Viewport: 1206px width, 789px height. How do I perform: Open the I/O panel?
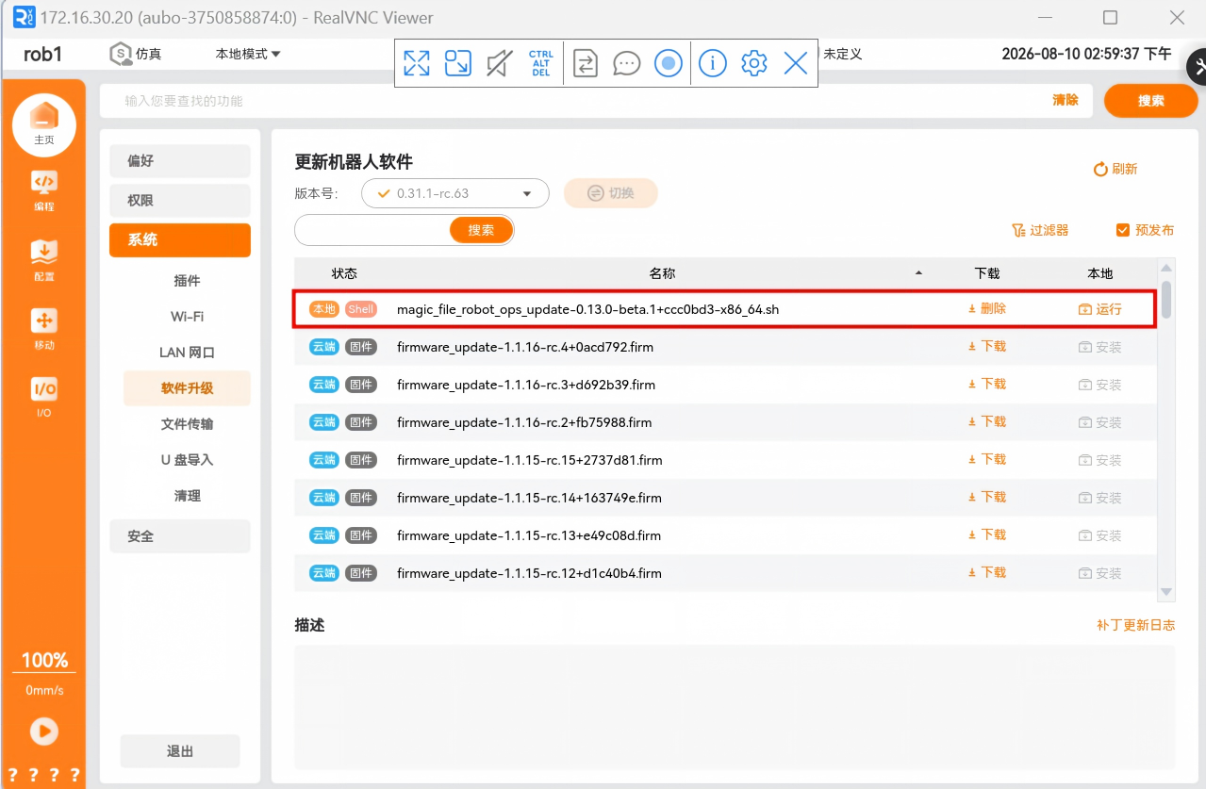[43, 398]
